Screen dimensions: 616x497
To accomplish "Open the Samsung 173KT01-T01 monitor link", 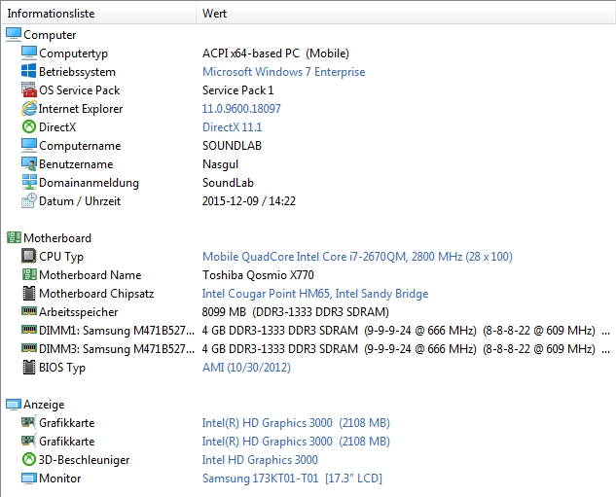I will pyautogui.click(x=292, y=479).
